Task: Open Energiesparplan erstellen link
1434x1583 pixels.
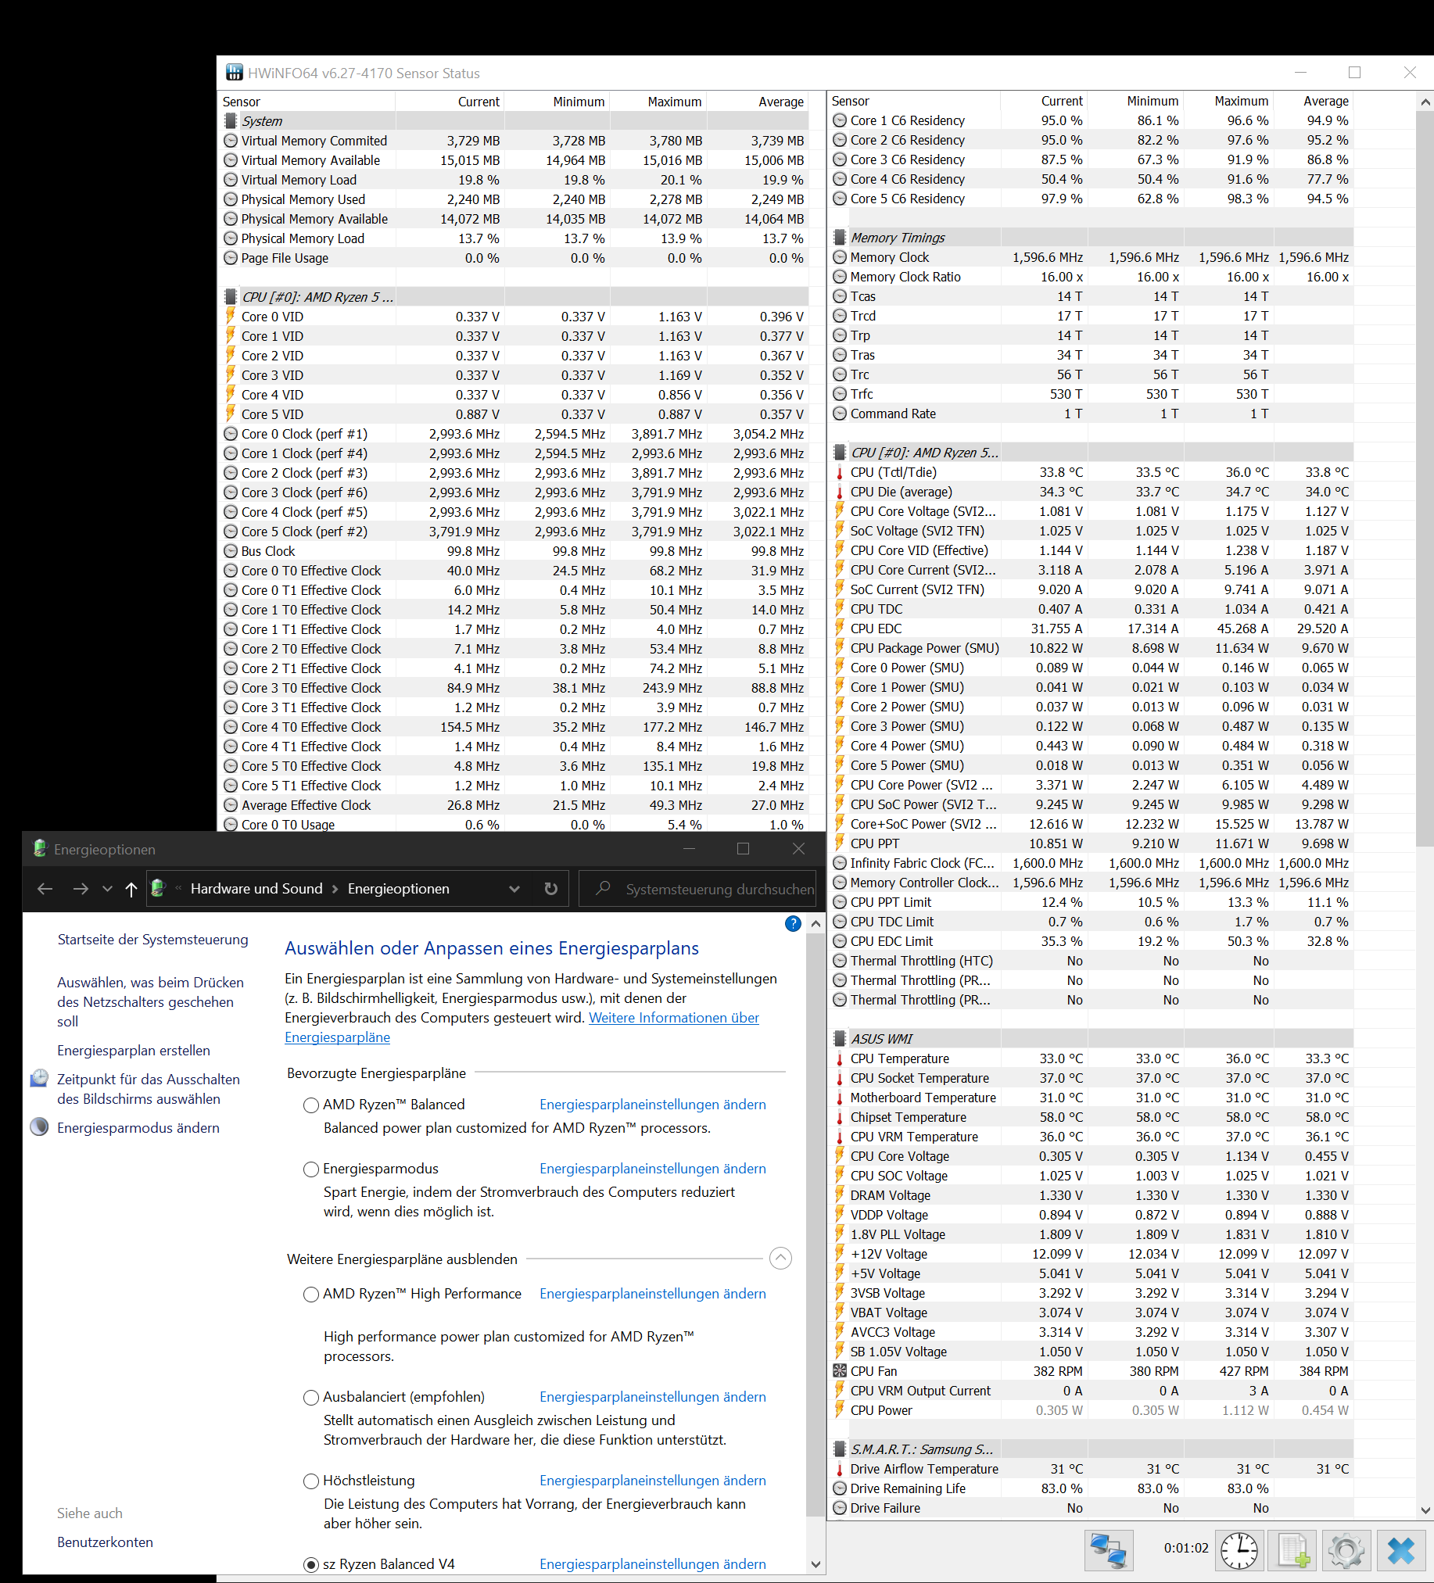Action: (134, 1050)
